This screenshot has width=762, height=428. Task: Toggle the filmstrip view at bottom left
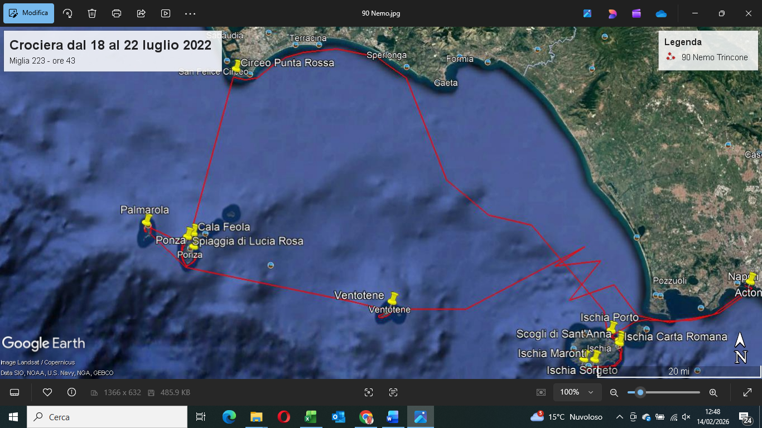15,392
